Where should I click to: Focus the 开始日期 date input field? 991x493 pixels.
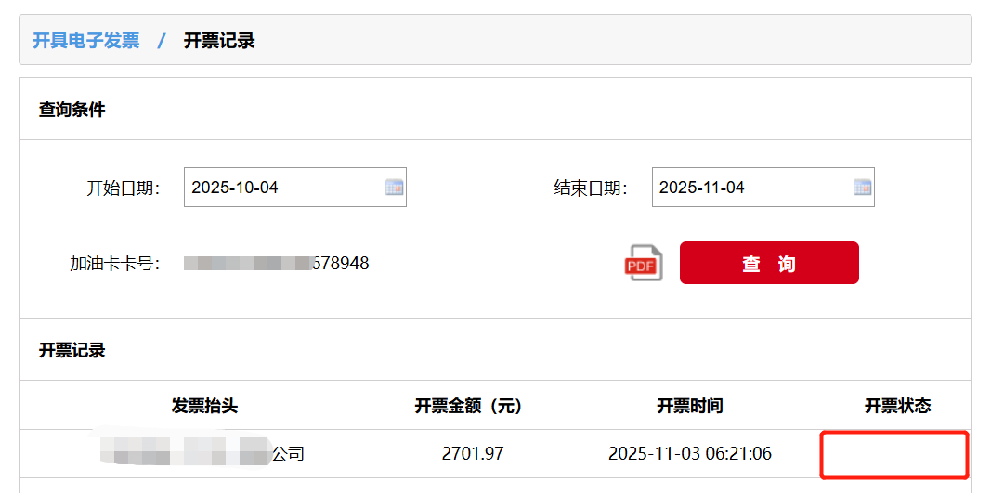[283, 188]
